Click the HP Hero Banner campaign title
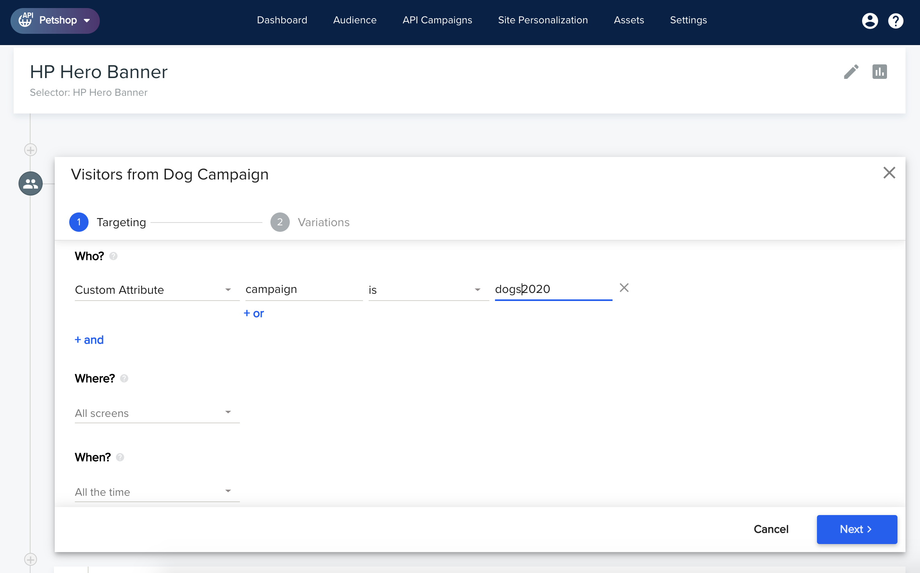The height and width of the screenshot is (573, 920). pyautogui.click(x=99, y=72)
